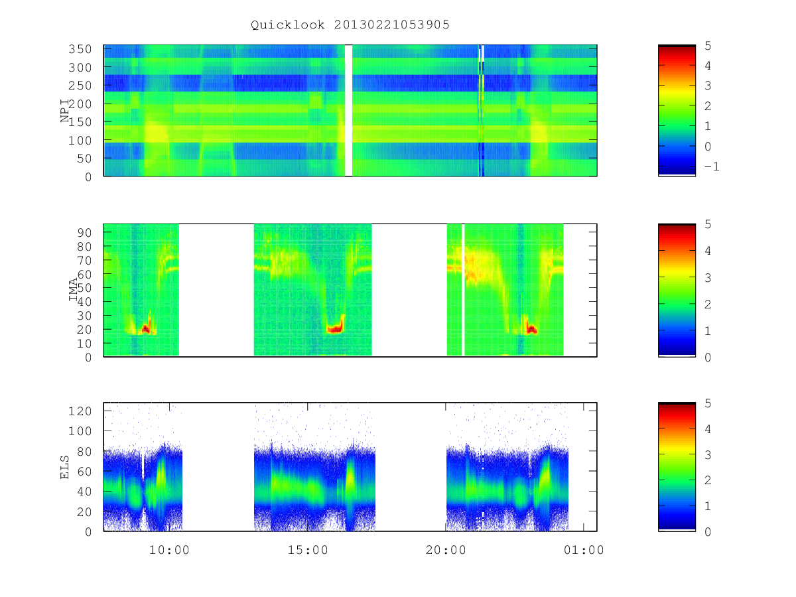Click the 0 label on IMA color bar
796x597 pixels.
tap(707, 357)
